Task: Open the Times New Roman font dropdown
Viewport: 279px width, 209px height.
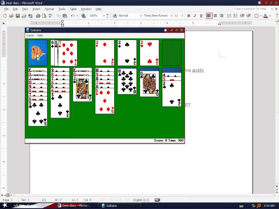Action: tap(172, 16)
